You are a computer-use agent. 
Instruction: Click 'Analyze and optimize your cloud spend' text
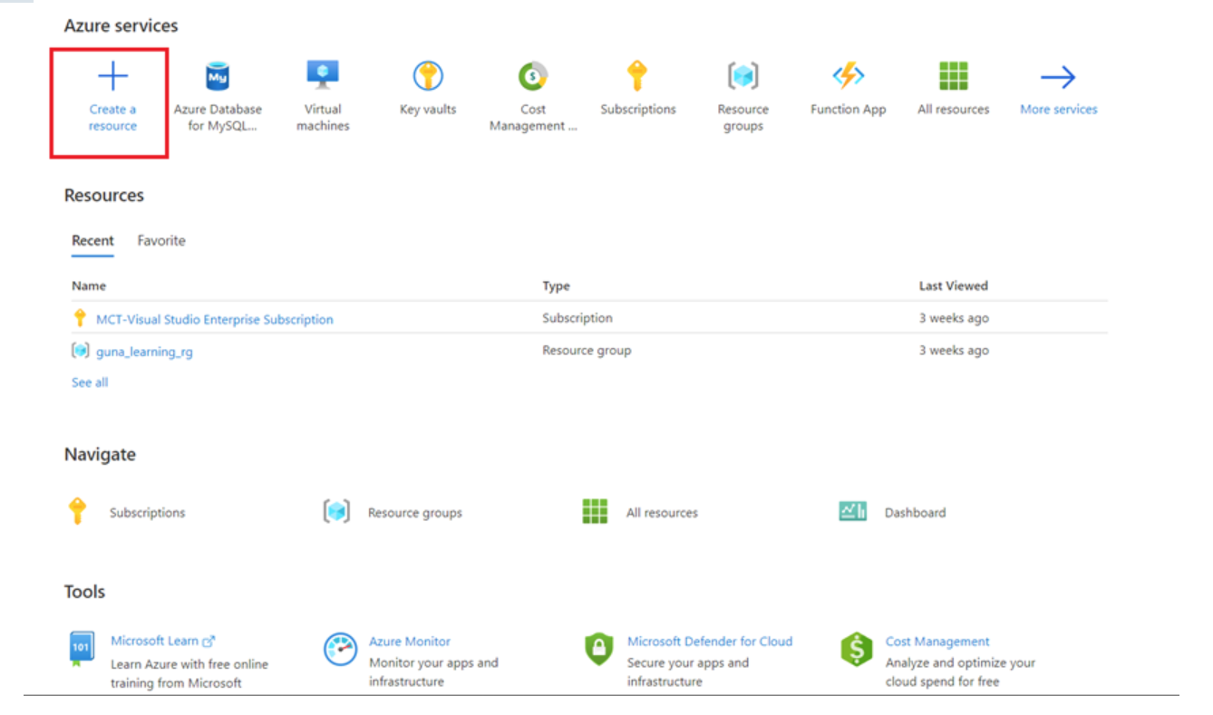click(960, 672)
